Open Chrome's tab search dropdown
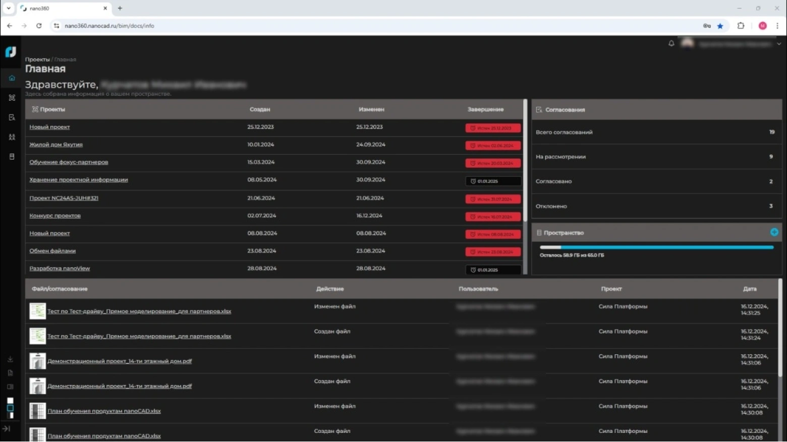Viewport: 787px width, 442px height. [x=9, y=8]
